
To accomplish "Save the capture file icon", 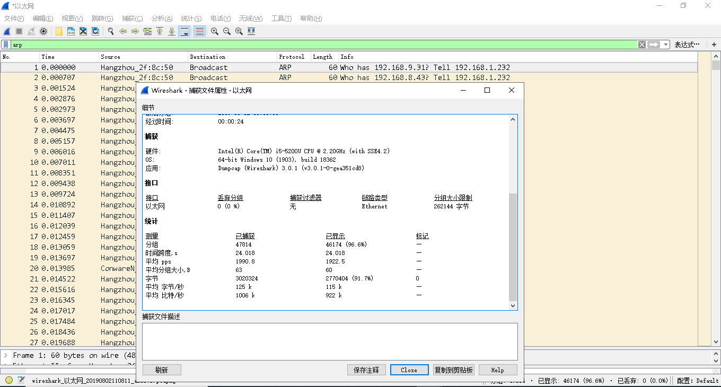I will click(x=71, y=31).
